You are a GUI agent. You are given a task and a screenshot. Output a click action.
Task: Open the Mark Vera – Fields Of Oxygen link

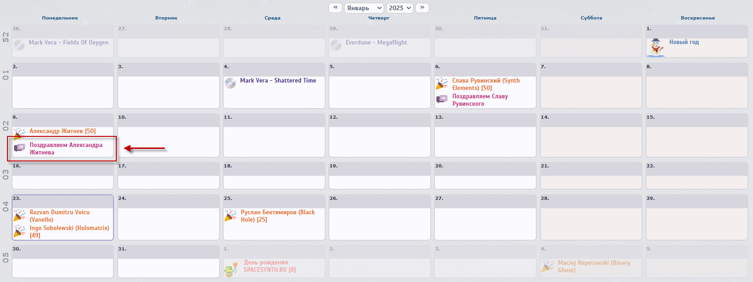point(69,42)
